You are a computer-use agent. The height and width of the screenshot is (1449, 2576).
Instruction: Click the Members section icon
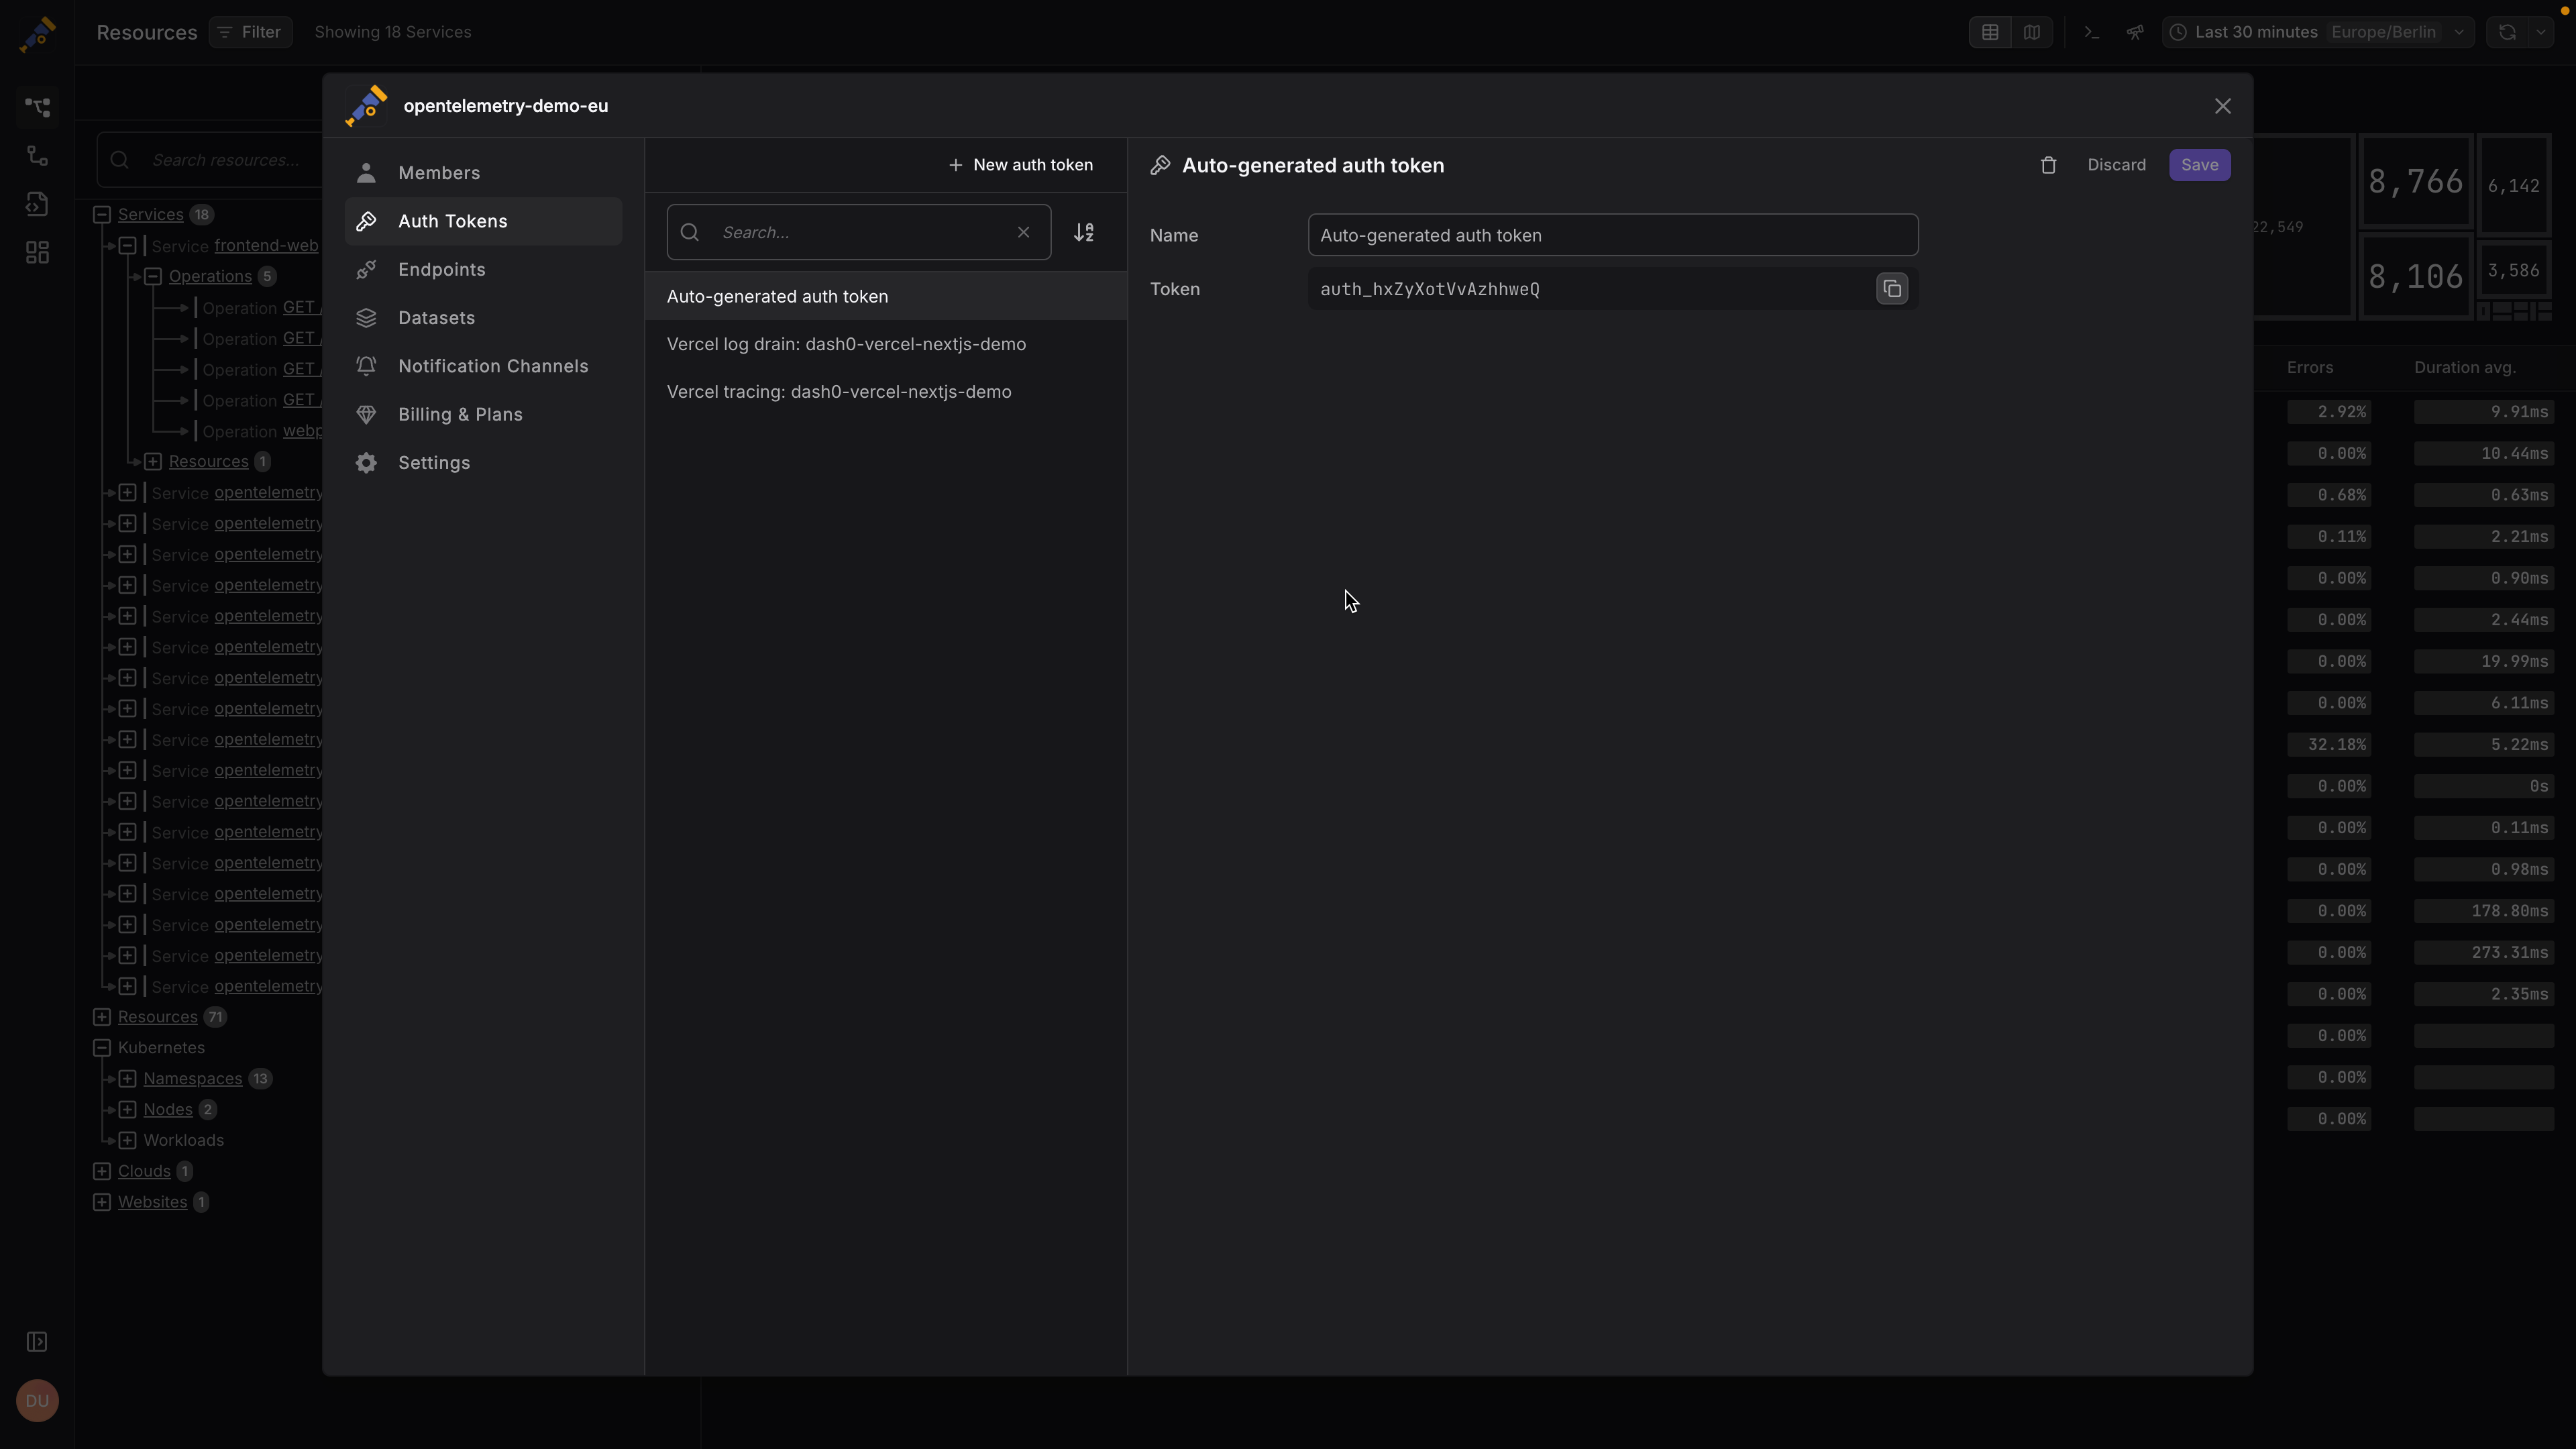pyautogui.click(x=366, y=173)
